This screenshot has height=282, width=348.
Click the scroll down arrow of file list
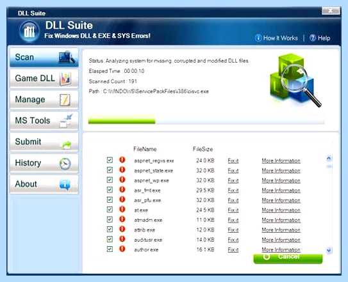click(x=329, y=250)
